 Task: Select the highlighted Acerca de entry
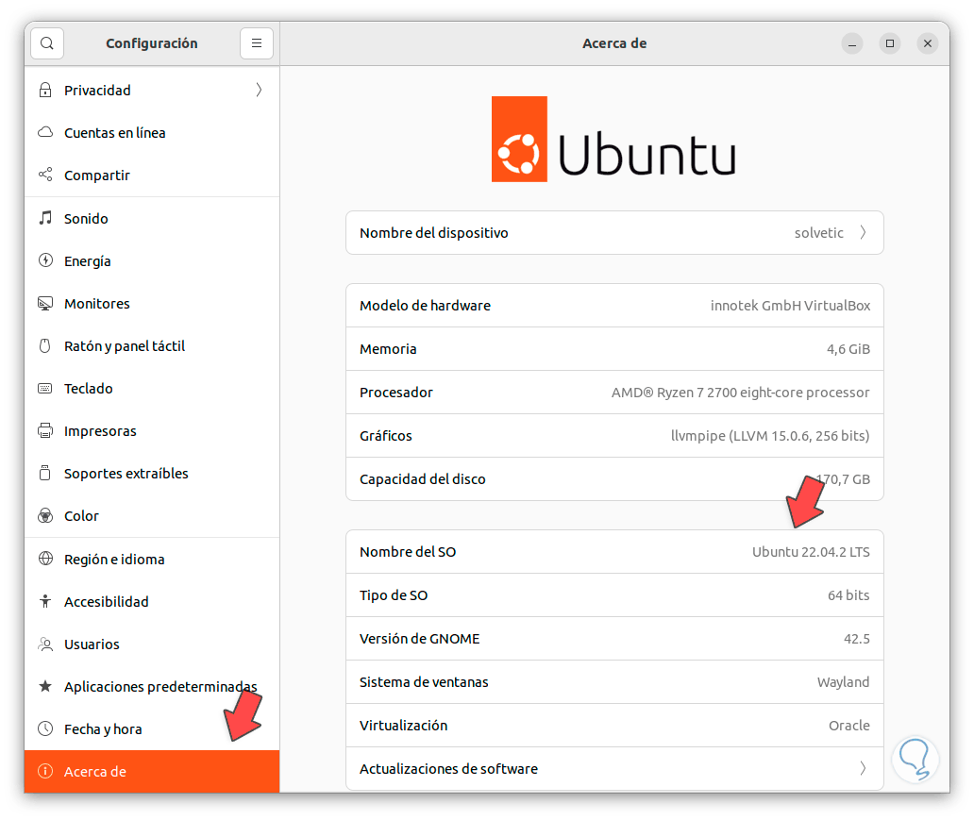click(x=152, y=772)
